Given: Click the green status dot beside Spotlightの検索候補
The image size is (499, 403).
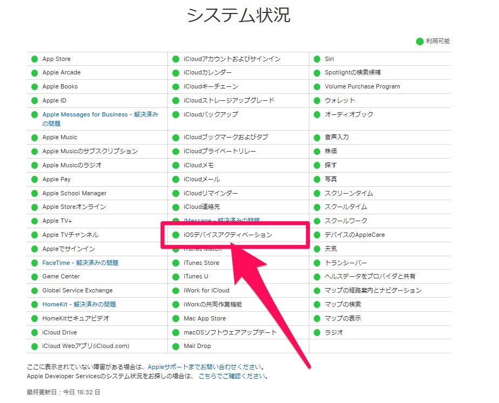Looking at the screenshot, I should (x=317, y=73).
